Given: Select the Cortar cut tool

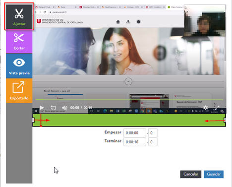Looking at the screenshot, I should [19, 42].
